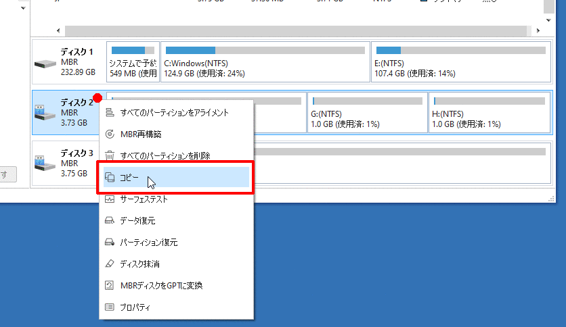Viewport: 566px width, 327px height.
Task: Select ディスク抹消 in the context menu
Action: pos(139,264)
